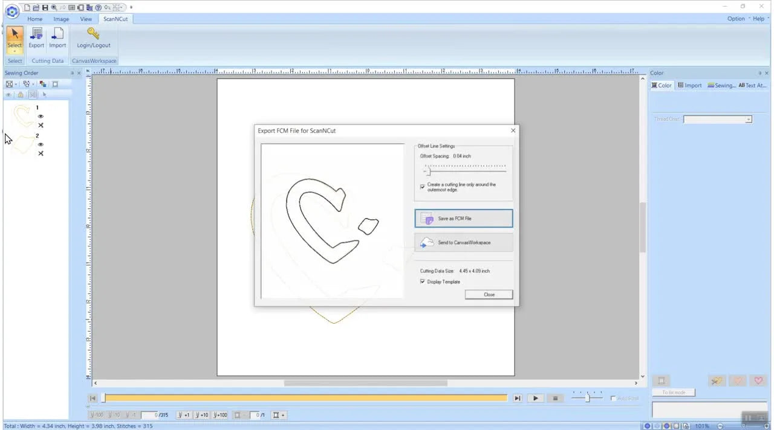
Task: Expand the first Sewing Order toolbar dropdown
Action: [x=16, y=84]
